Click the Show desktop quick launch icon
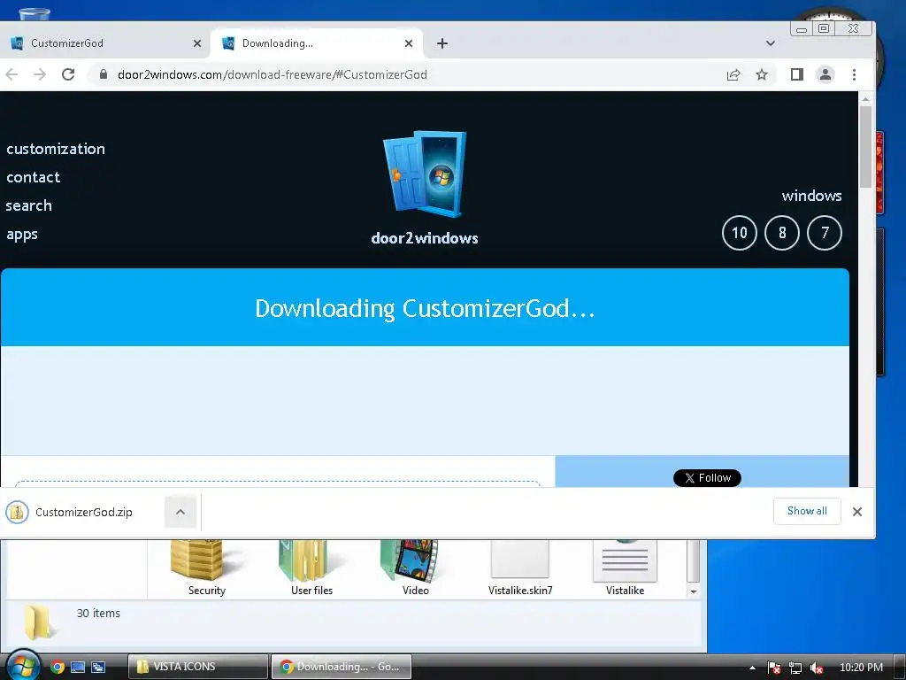 click(x=78, y=667)
